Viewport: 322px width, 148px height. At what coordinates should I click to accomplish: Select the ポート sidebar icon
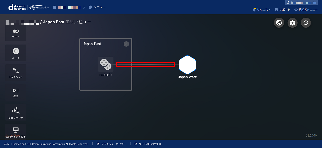click(x=16, y=33)
